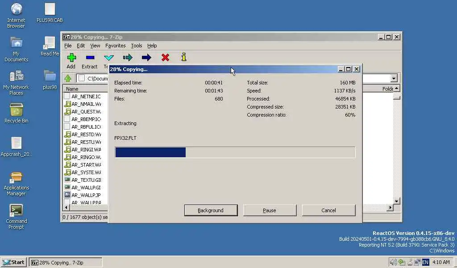Click the 7z icon in window title bar
Viewport: 457px width, 268px height.
pyautogui.click(x=66, y=37)
